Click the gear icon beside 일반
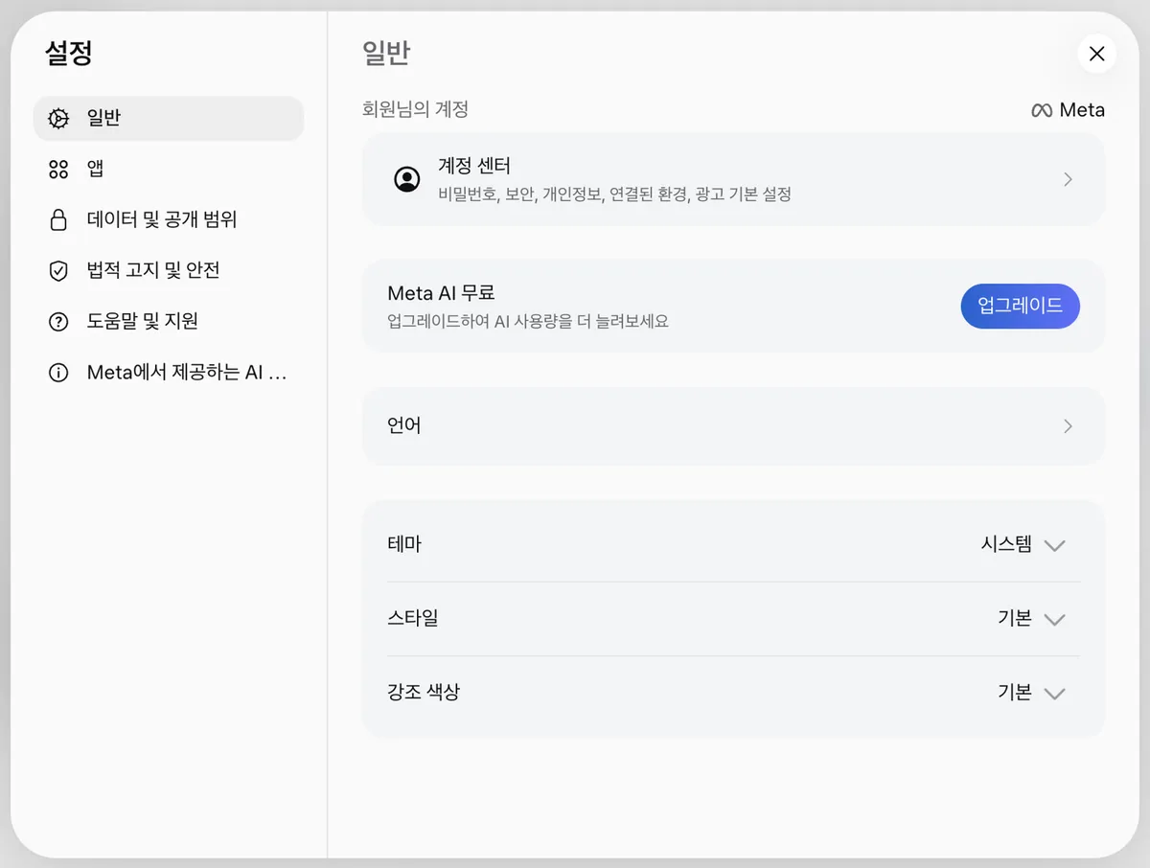The image size is (1150, 868). pos(58,119)
